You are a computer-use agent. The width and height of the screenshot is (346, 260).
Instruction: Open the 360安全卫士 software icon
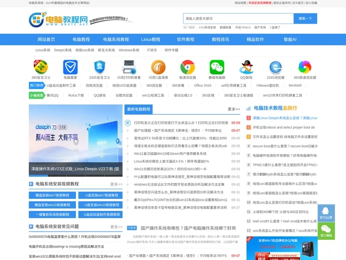coord(41,67)
